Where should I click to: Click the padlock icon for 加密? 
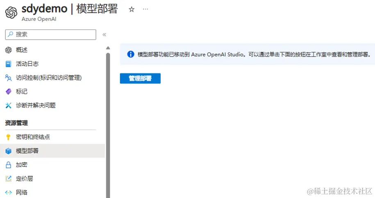8,165
